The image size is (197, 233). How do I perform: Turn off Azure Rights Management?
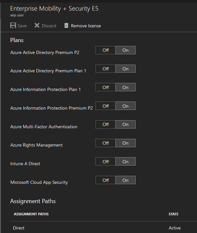(105, 143)
